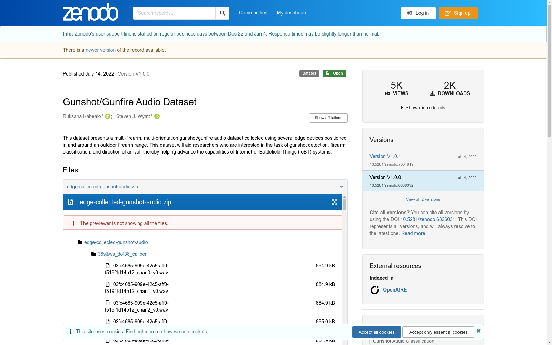Viewport: 552px width, 345px height.
Task: Open the Communities page
Action: 253,13
